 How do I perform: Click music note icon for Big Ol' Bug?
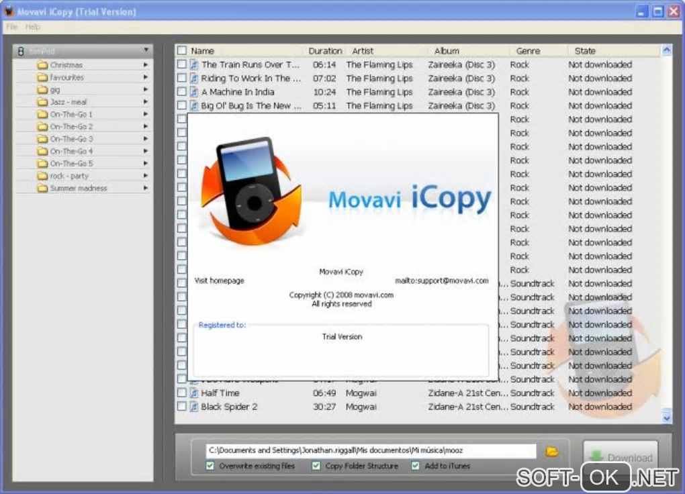[194, 105]
